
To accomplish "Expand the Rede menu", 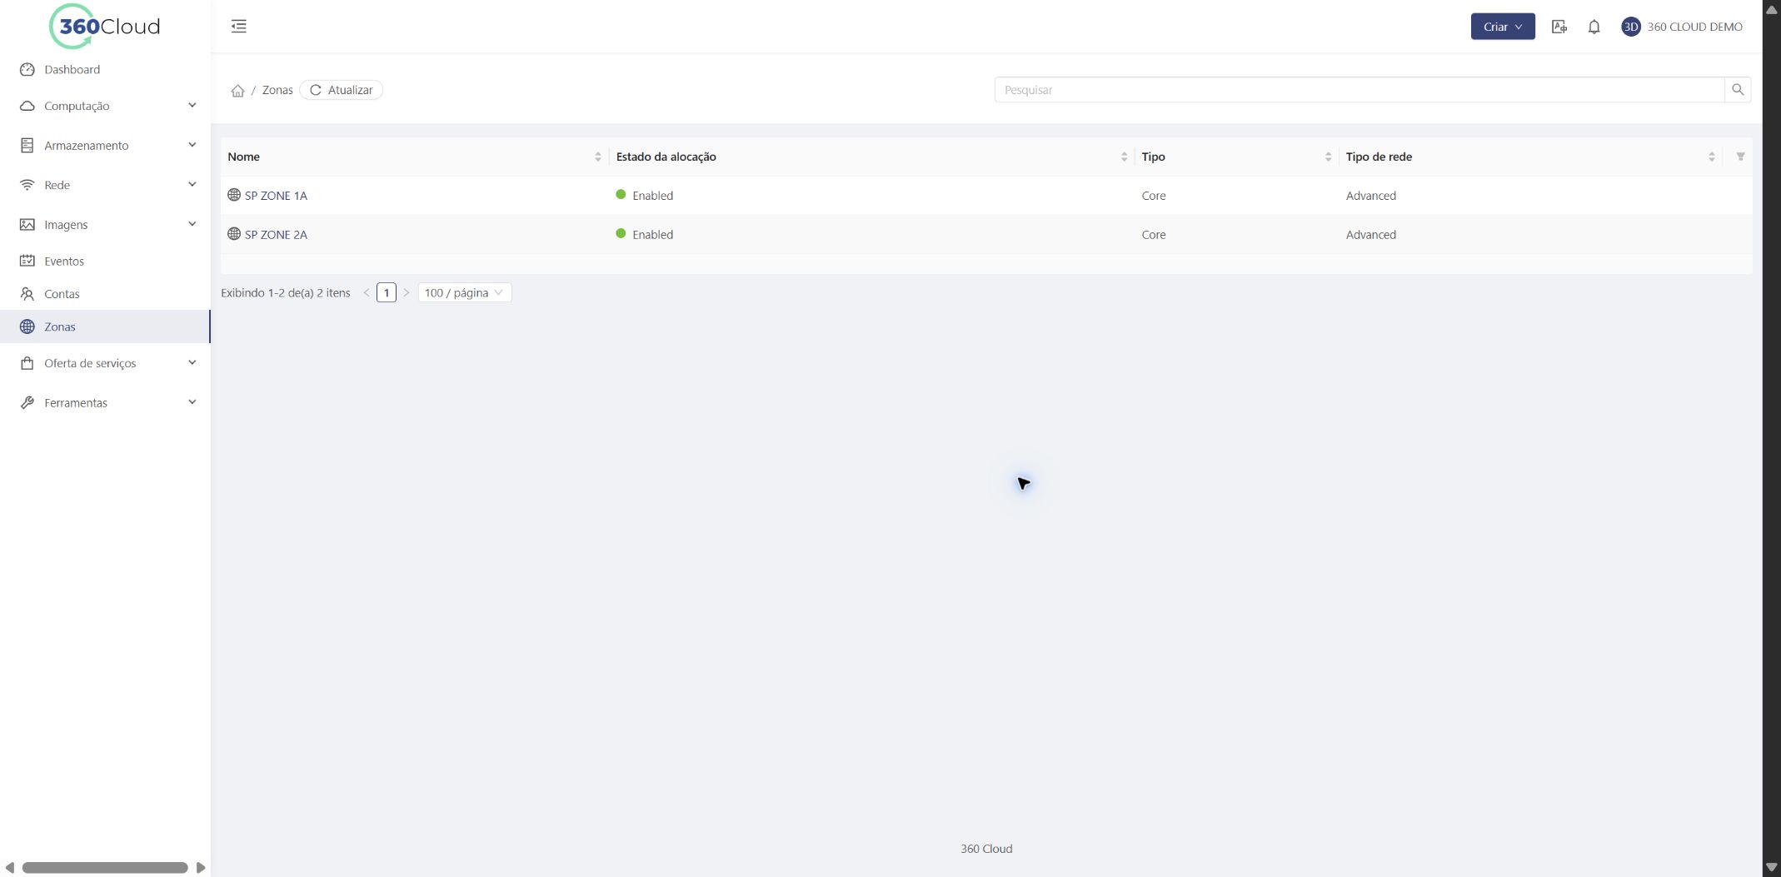I will (x=105, y=185).
